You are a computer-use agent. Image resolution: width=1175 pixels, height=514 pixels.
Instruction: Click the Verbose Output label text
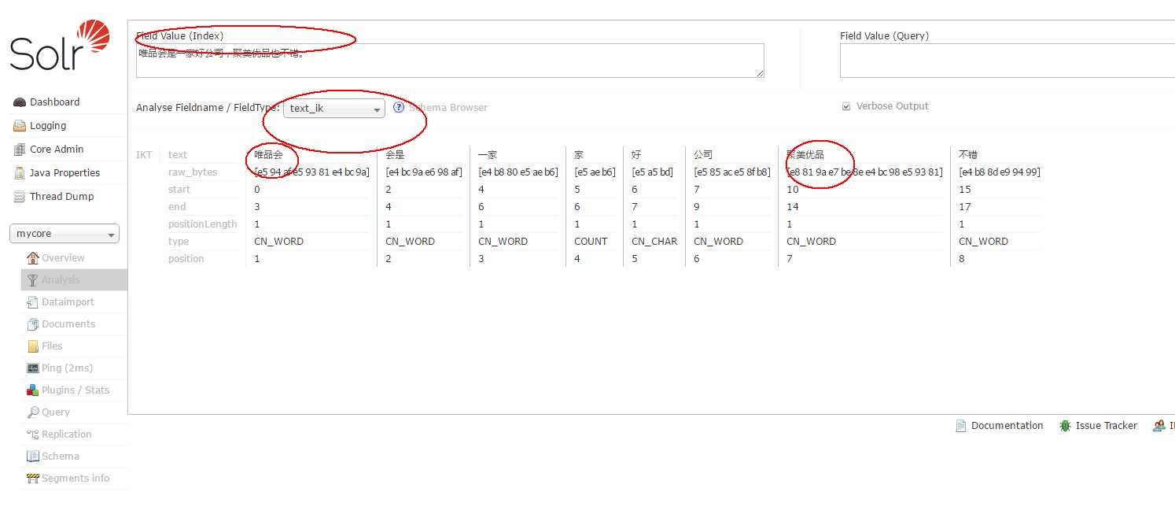click(893, 106)
